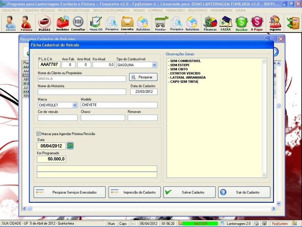Expand the Marca dropdown
302x227 pixels.
[x=74, y=105]
